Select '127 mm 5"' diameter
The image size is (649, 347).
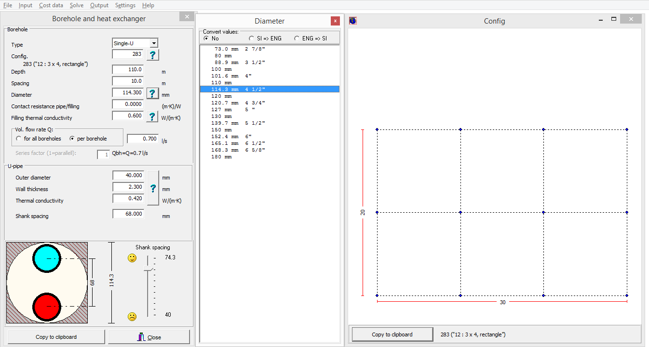pyautogui.click(x=270, y=110)
